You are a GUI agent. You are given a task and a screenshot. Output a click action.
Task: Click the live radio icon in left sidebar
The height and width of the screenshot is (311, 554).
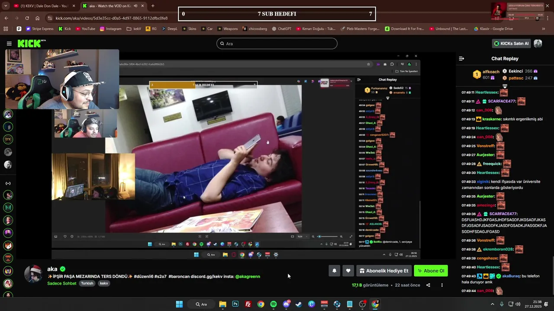pyautogui.click(x=8, y=183)
